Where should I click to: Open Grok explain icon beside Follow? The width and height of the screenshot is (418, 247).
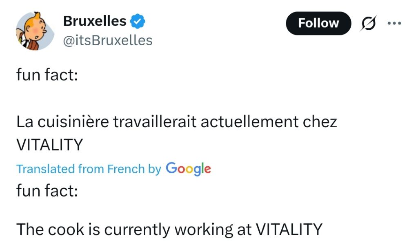pyautogui.click(x=369, y=23)
